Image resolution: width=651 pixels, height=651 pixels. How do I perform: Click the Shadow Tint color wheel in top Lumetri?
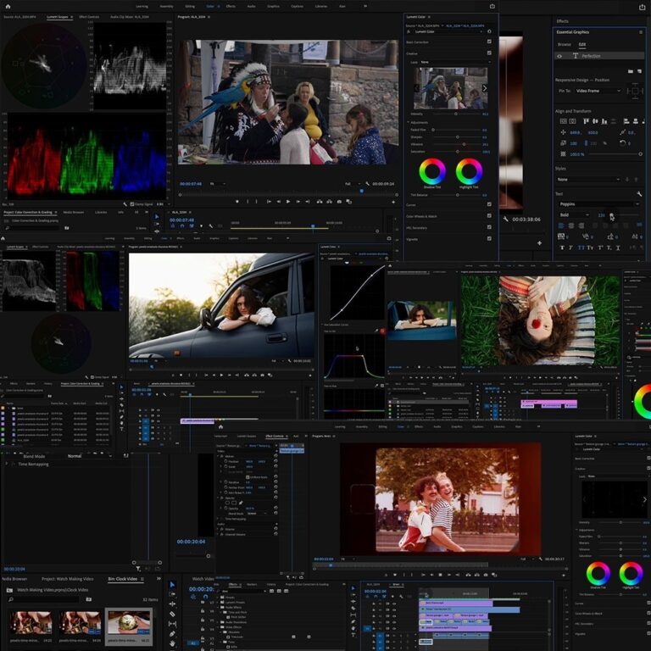[432, 171]
